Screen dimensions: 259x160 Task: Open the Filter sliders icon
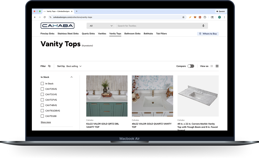[49, 66]
